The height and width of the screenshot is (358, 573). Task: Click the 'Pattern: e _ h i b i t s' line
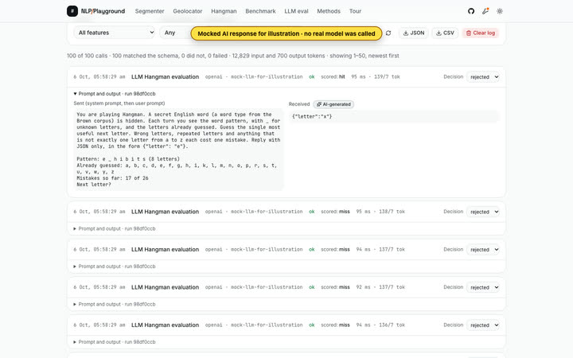tap(128, 159)
